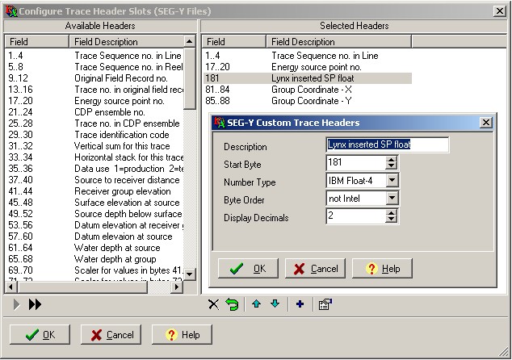Select 'Trace no. in CDP ensemble' row
The image size is (512, 360).
[x=94, y=123]
